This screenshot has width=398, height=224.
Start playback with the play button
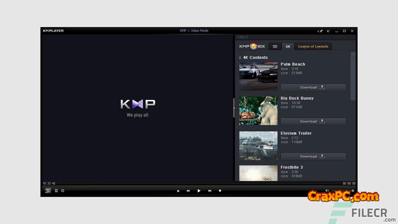click(x=199, y=191)
